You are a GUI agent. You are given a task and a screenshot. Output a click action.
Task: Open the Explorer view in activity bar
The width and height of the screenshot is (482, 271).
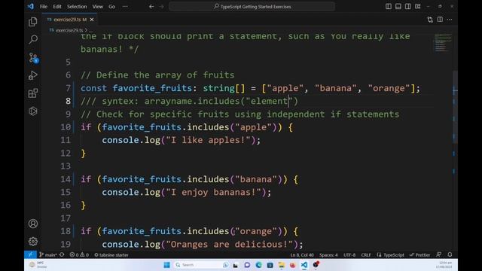33,22
